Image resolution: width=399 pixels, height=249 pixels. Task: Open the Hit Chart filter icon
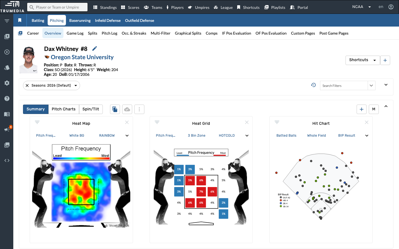pyautogui.click(x=277, y=122)
